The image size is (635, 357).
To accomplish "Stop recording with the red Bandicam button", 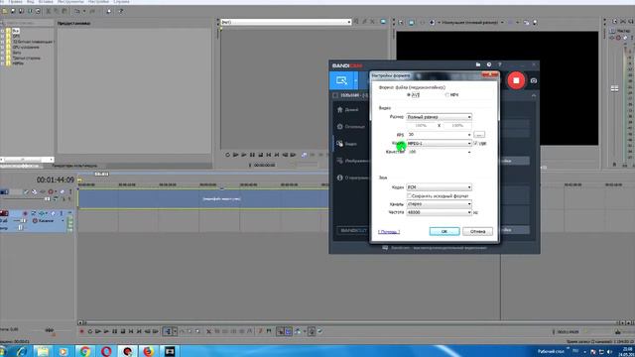I will 516,80.
